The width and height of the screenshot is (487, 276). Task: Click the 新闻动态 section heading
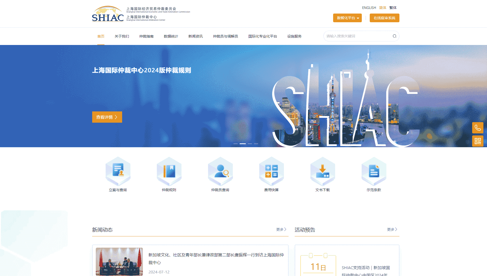[x=102, y=230]
